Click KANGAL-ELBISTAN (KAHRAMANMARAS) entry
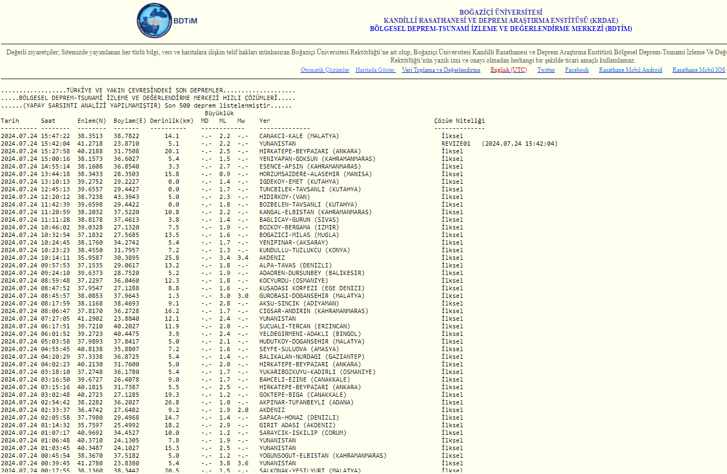The width and height of the screenshot is (727, 474). click(x=315, y=212)
